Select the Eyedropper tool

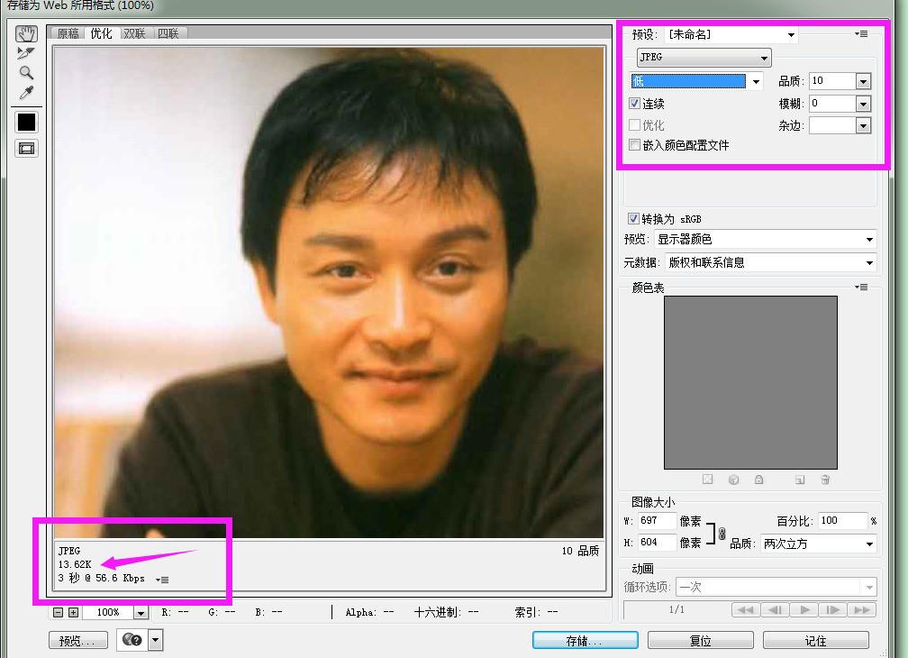26,93
